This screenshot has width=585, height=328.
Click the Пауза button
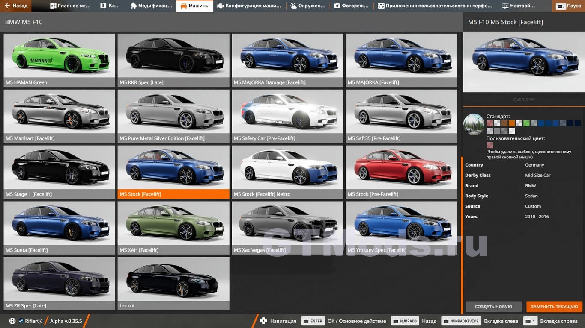569,6
